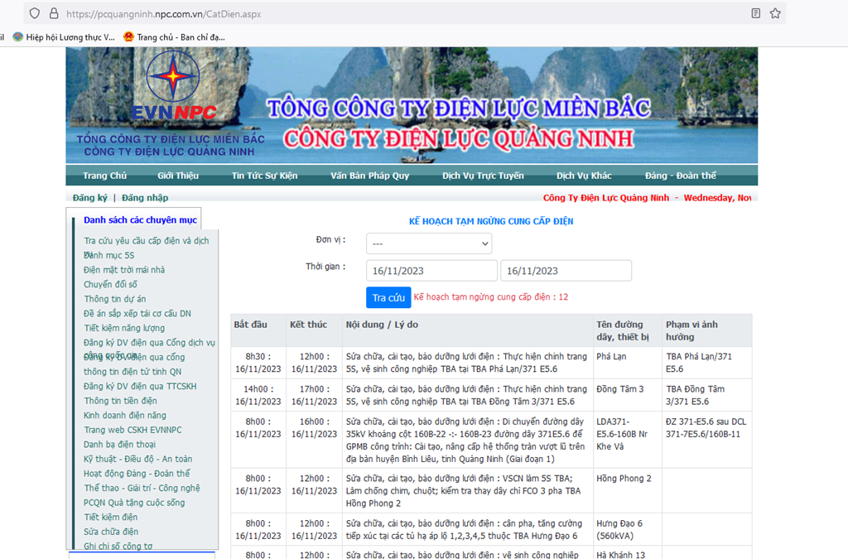Expand the Đơn vị dropdown
This screenshot has height=559, width=848.
pyautogui.click(x=429, y=243)
